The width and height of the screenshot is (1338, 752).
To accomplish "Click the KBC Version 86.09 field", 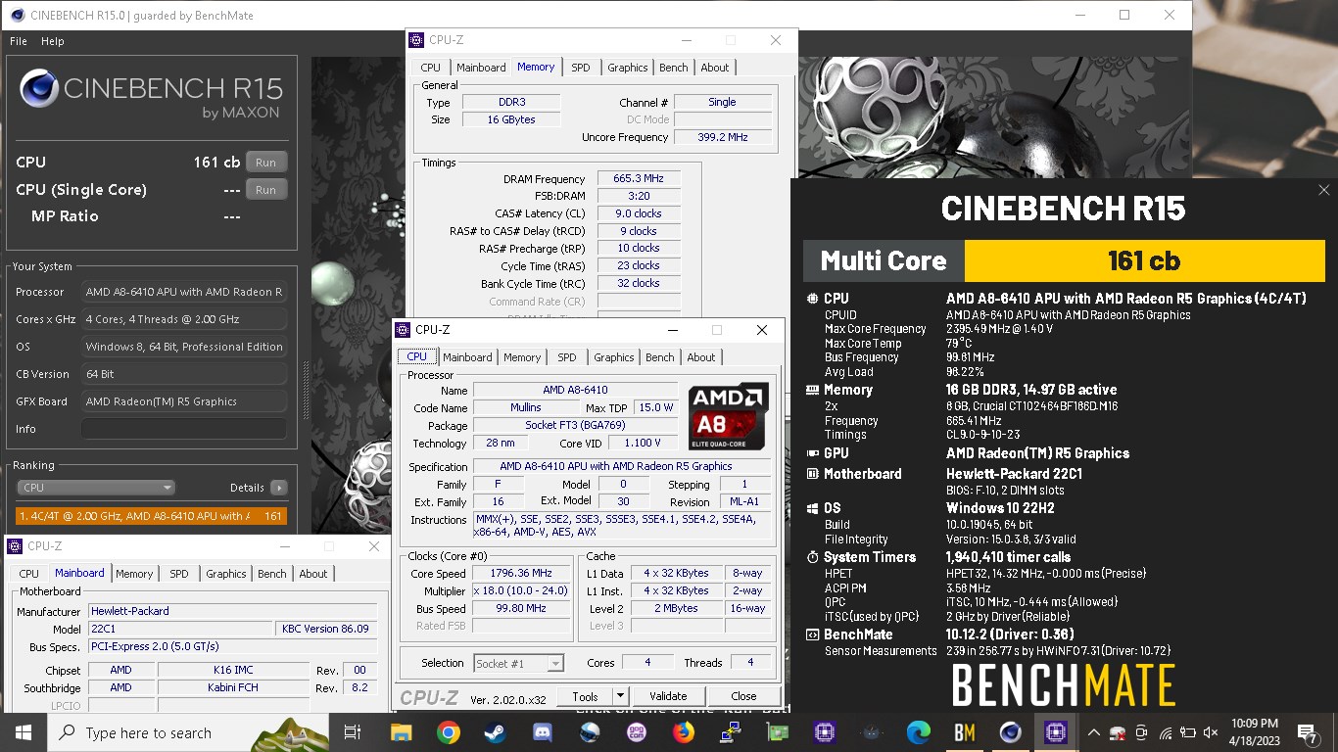I will point(326,629).
